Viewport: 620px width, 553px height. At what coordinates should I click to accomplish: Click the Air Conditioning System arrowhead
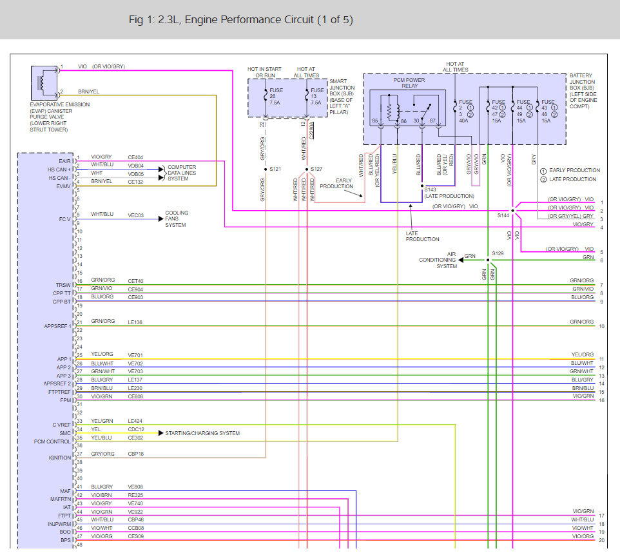click(461, 260)
